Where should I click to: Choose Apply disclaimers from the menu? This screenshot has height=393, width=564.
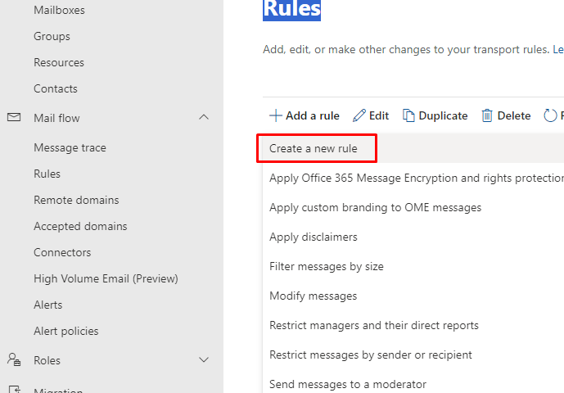click(314, 237)
